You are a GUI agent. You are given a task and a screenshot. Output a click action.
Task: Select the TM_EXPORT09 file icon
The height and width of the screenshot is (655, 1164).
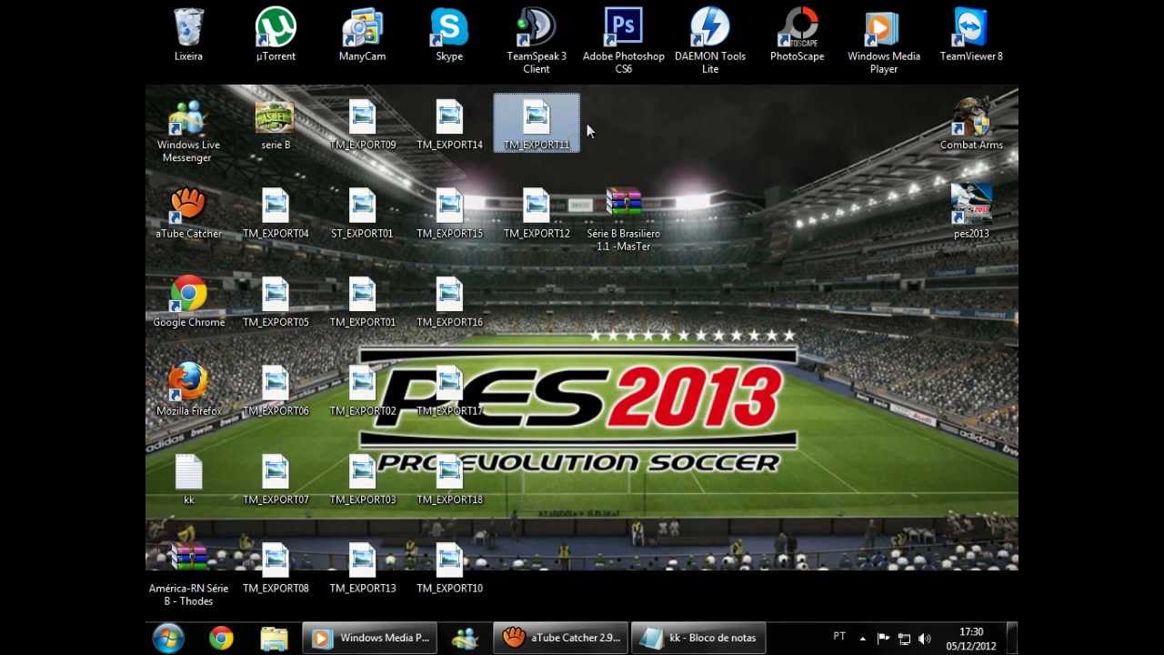tap(362, 125)
